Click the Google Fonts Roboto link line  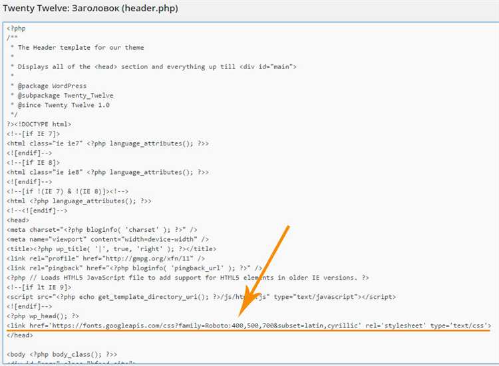click(x=249, y=325)
